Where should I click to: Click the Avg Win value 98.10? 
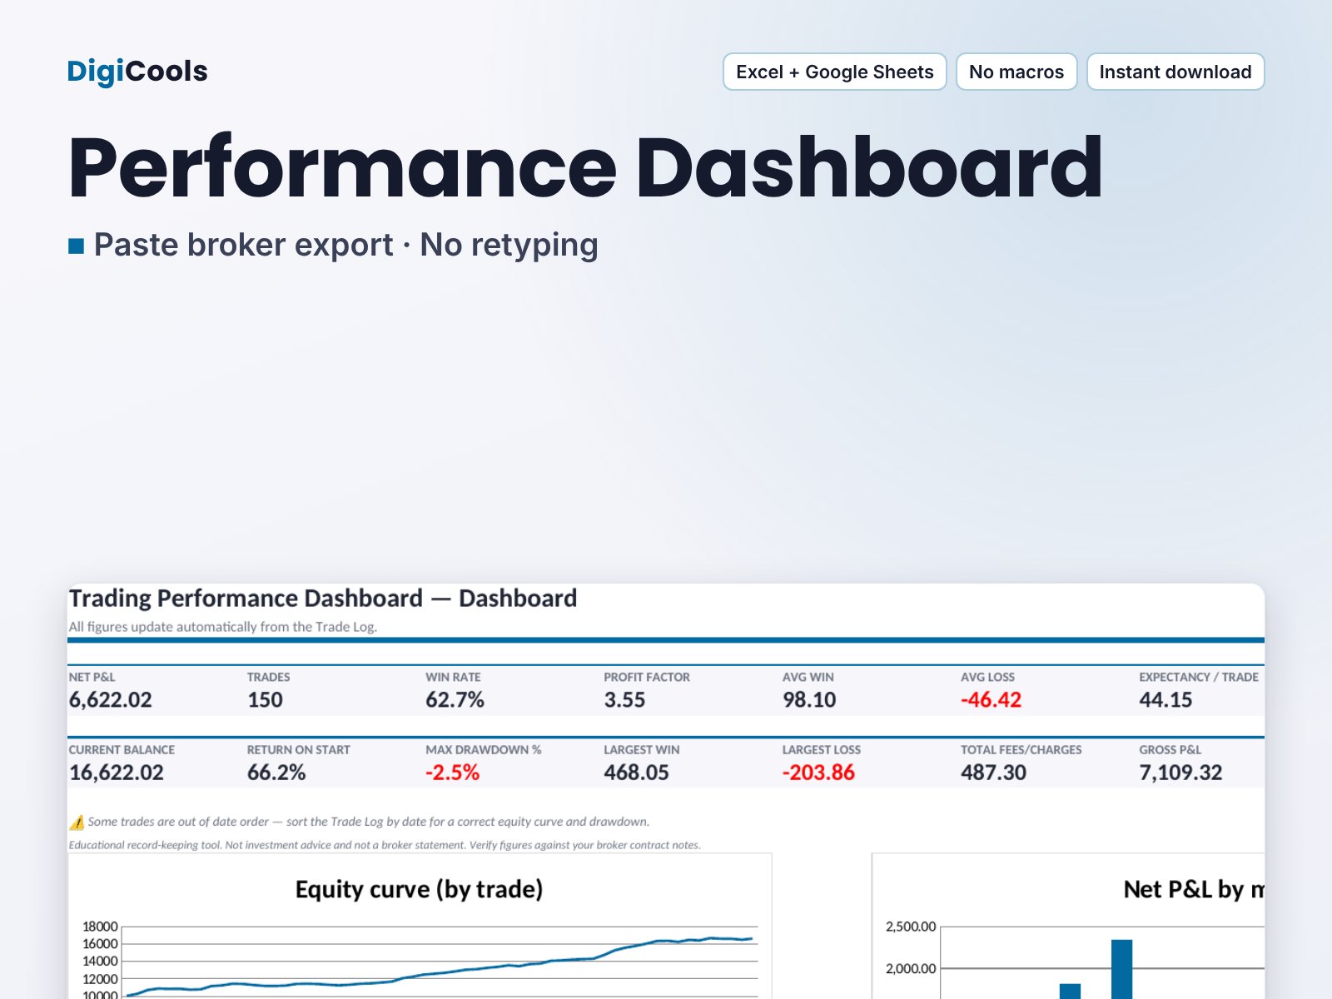809,700
